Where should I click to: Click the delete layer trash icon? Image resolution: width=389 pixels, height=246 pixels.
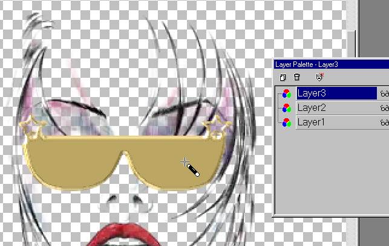tap(296, 77)
